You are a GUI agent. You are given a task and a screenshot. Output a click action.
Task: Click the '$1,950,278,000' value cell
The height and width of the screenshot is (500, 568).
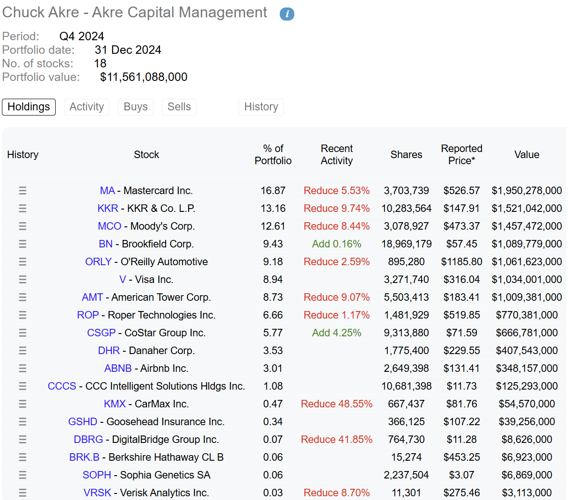[x=527, y=190]
